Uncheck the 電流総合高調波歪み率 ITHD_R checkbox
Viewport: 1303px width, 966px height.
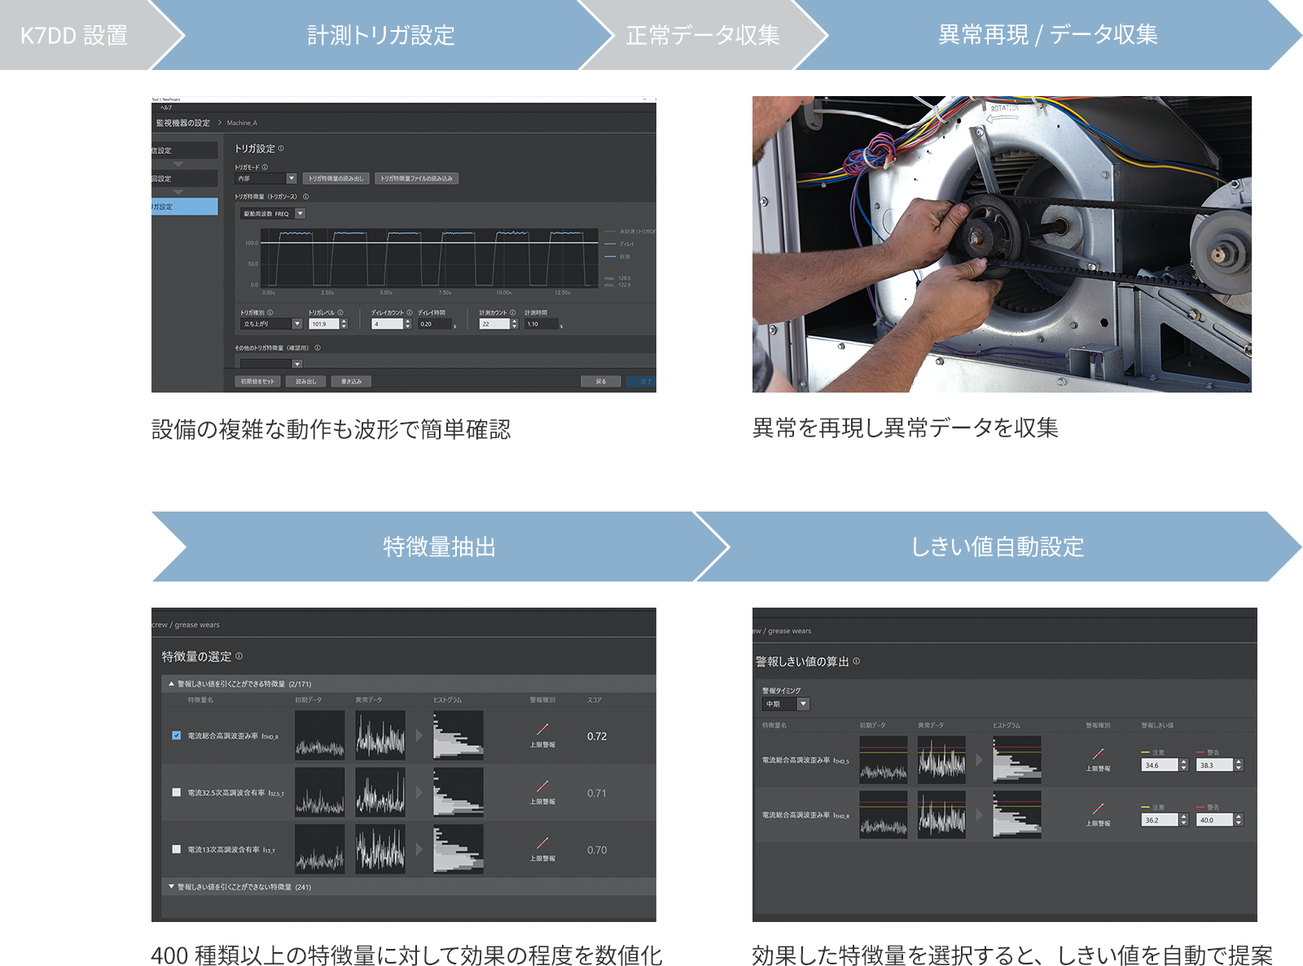(x=177, y=735)
